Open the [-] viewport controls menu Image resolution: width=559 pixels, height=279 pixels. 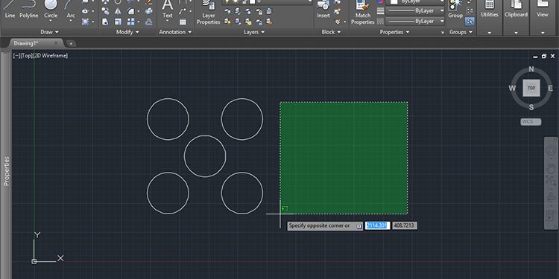(16, 56)
